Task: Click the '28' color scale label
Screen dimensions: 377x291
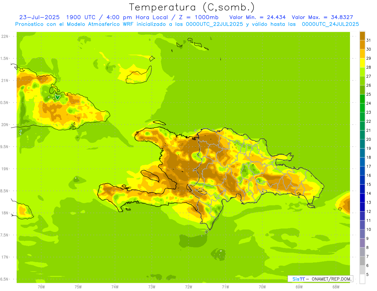Action: click(x=369, y=67)
